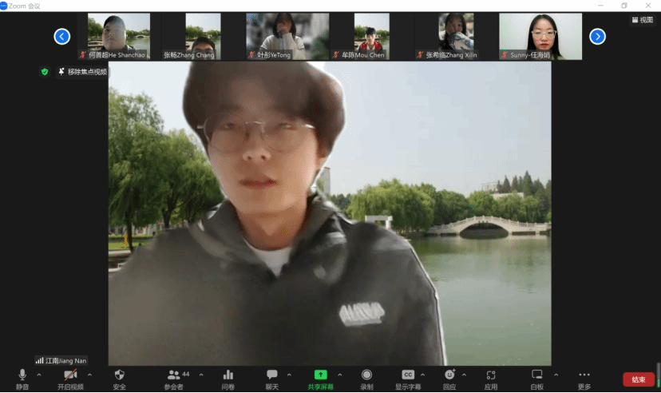Expand video options arrow beside 开启视频
Image resolution: width=661 pixels, height=393 pixels.
[89, 375]
